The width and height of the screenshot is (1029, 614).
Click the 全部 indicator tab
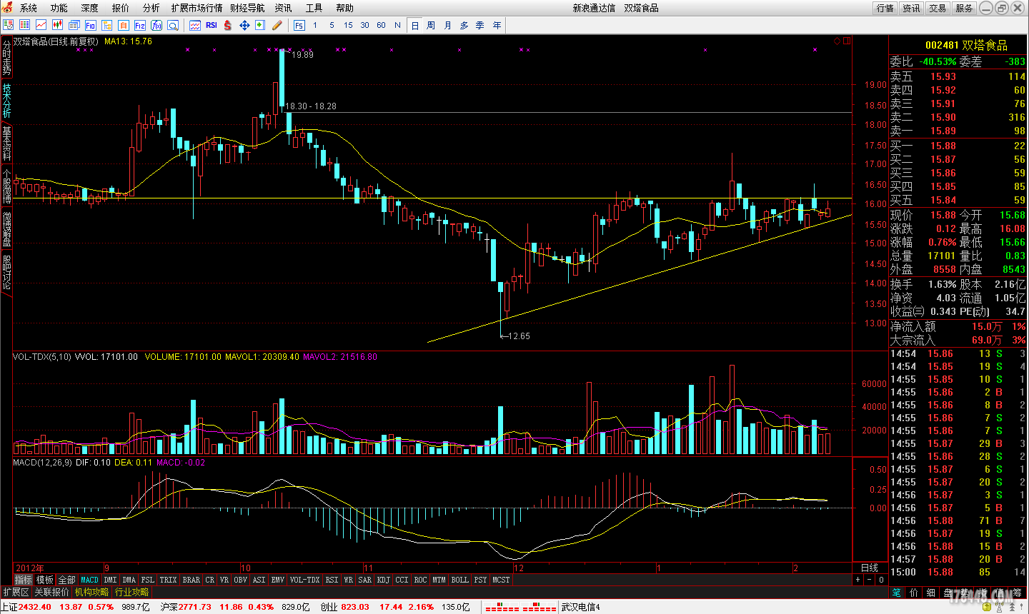66,580
